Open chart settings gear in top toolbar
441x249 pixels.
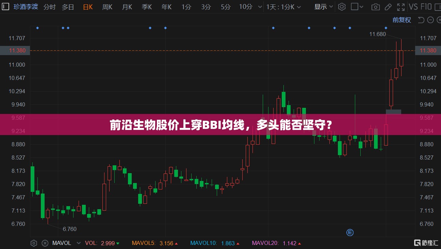click(342, 7)
